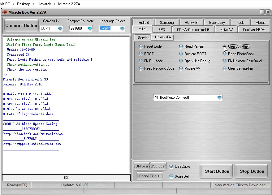Open the Comport inf dropdown arrow

pyautogui.click(x=60, y=28)
